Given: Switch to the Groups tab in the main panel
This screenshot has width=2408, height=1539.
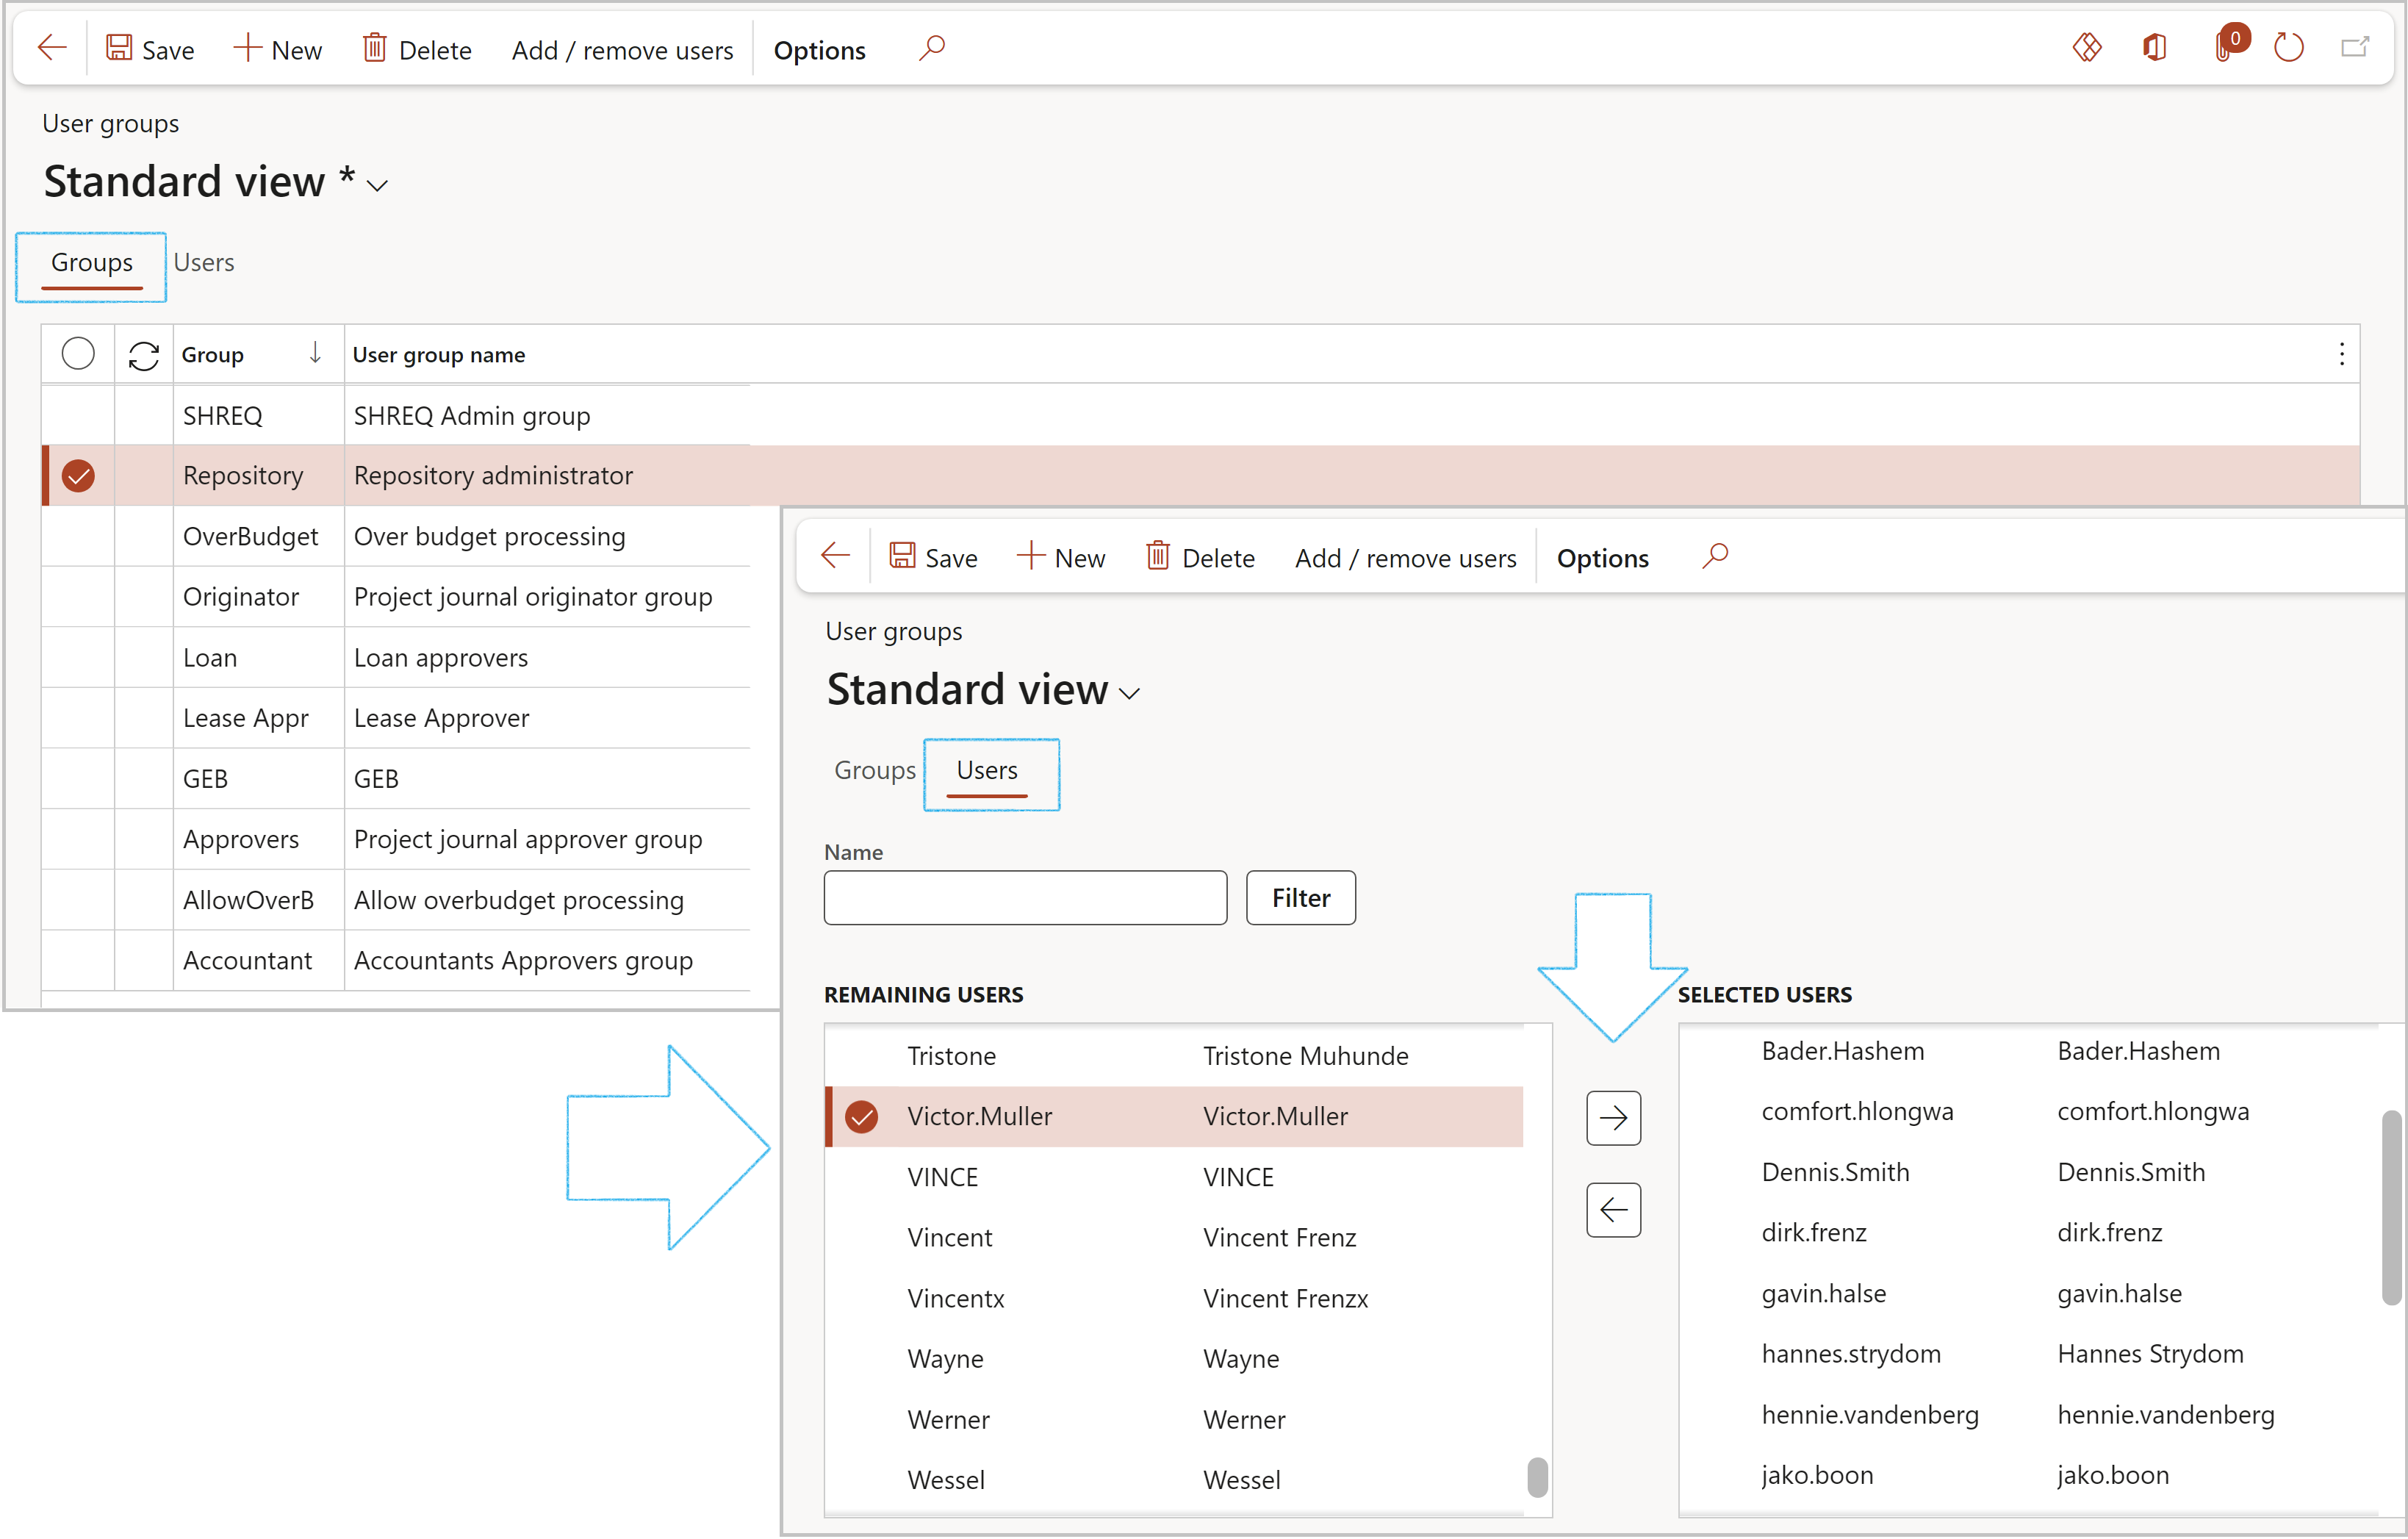Looking at the screenshot, I should click(x=91, y=262).
